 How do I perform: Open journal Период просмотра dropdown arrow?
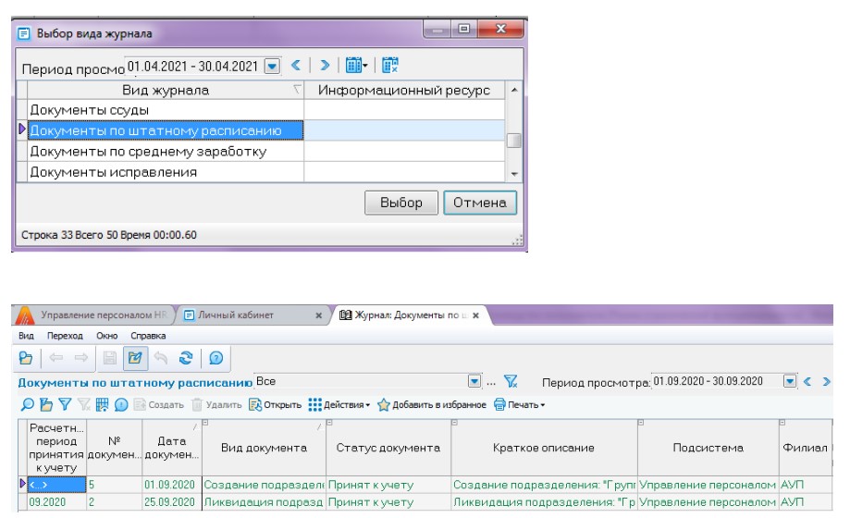[790, 381]
